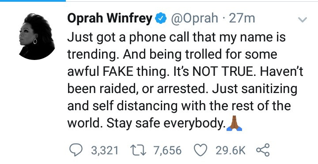Expand the tweet options chevron
Screen dimensions: 318x164
point(303,19)
